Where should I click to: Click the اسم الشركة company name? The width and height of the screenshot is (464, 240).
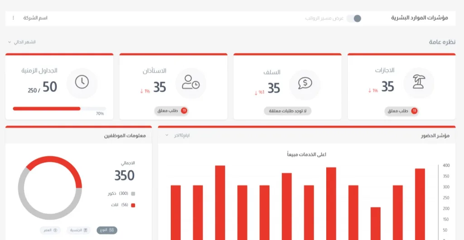pyautogui.click(x=35, y=18)
